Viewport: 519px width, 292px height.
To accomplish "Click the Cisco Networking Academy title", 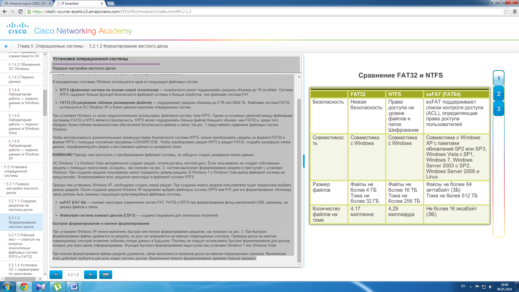I will 83,31.
